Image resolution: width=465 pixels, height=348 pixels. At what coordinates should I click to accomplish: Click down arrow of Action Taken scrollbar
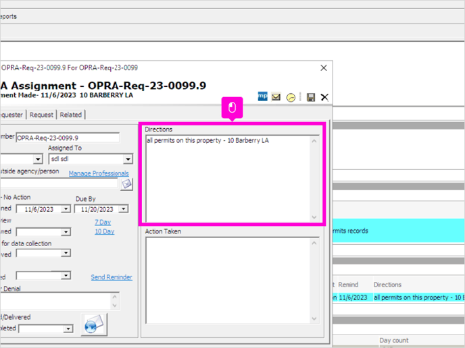click(314, 319)
